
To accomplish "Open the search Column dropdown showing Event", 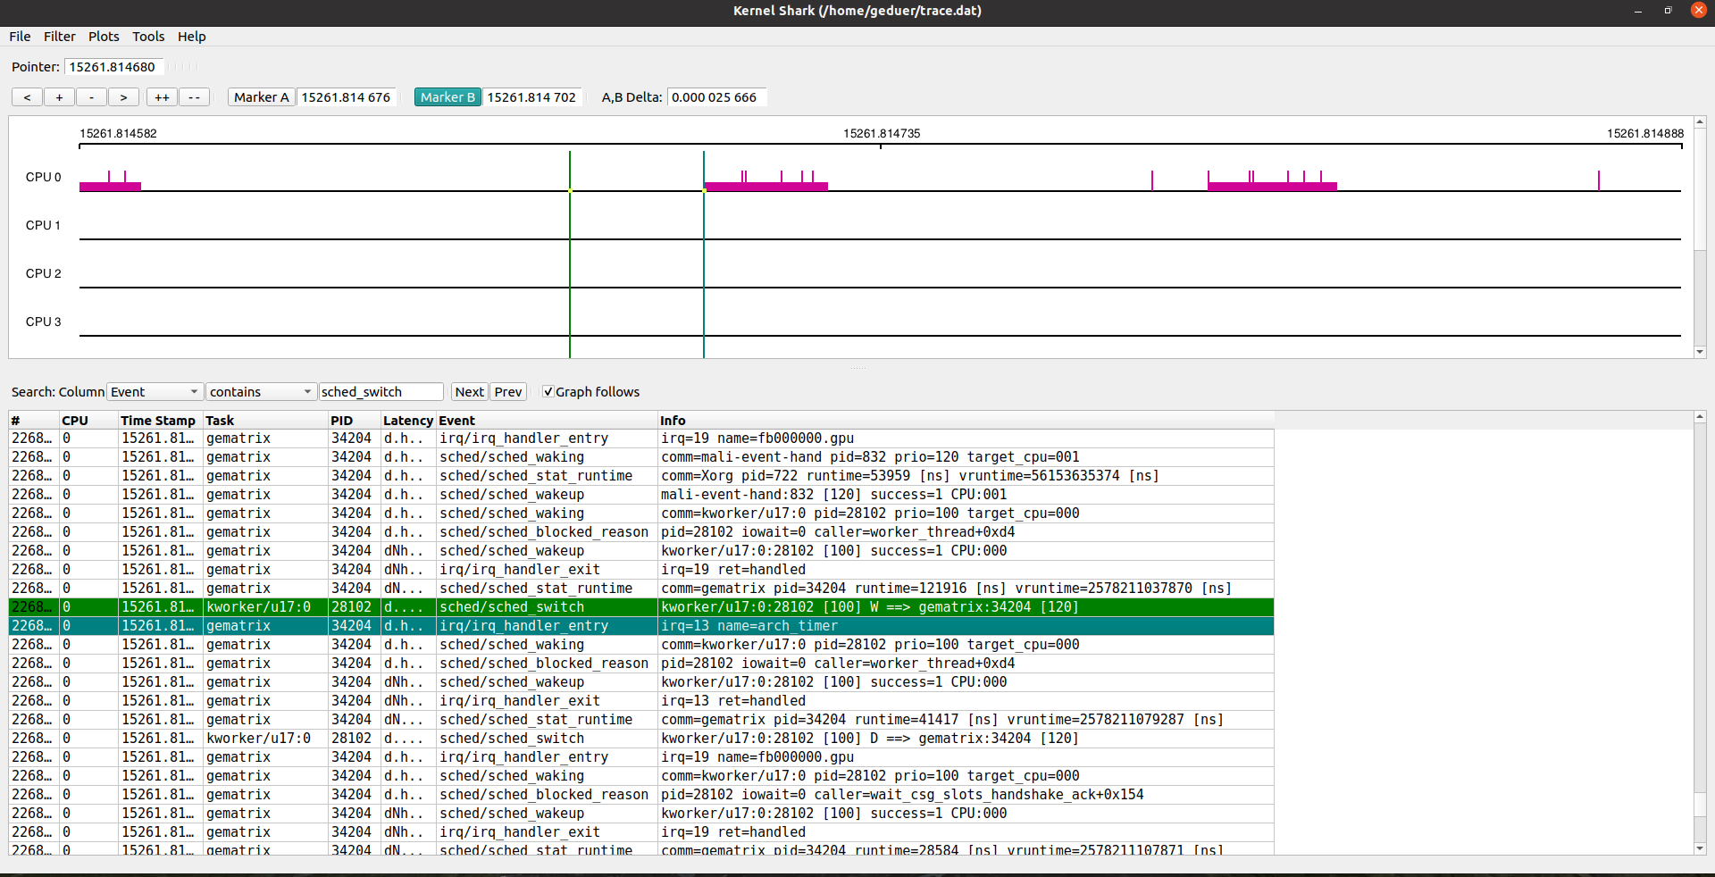I will tap(155, 392).
